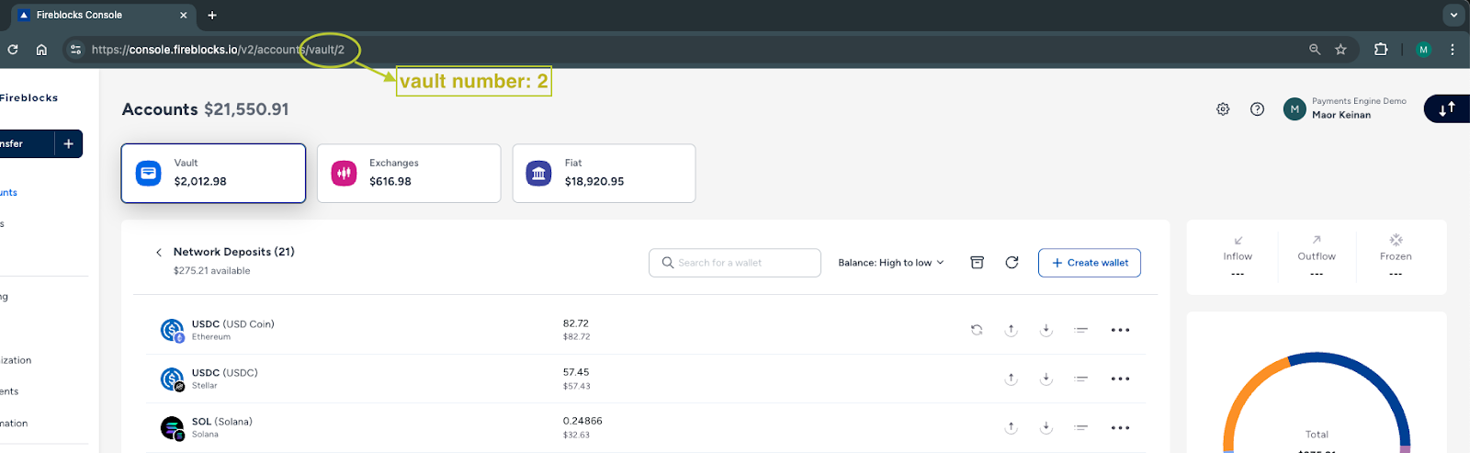This screenshot has height=453, width=1470.
Task: Bookmark this page with the star
Action: (x=1340, y=50)
